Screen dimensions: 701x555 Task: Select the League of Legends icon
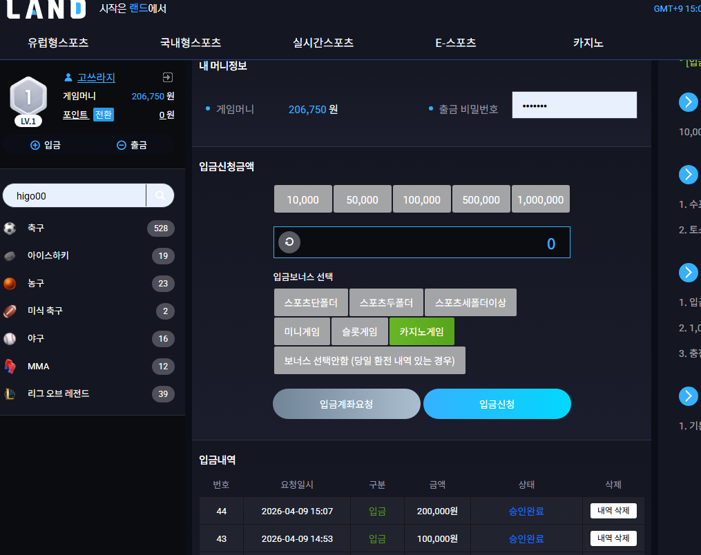(10, 393)
